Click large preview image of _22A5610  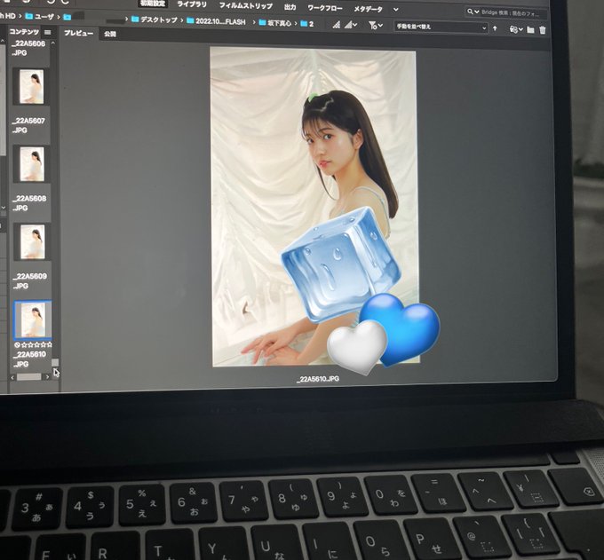314,207
